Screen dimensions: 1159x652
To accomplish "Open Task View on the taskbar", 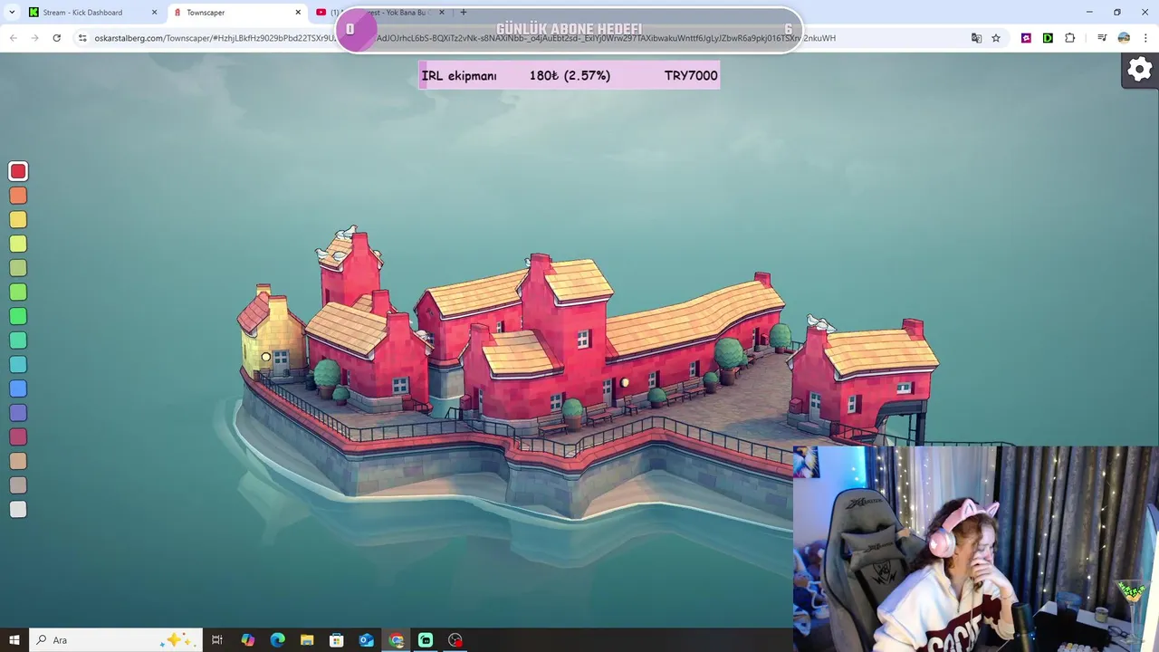I will (x=217, y=640).
